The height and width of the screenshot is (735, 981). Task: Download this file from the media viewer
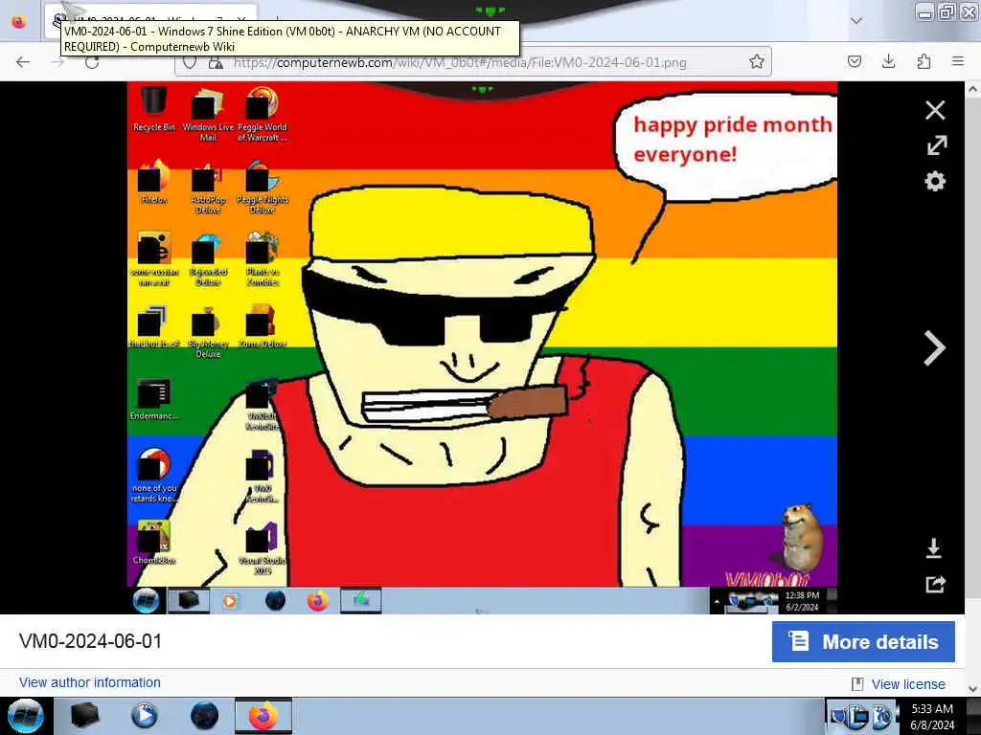pyautogui.click(x=933, y=548)
